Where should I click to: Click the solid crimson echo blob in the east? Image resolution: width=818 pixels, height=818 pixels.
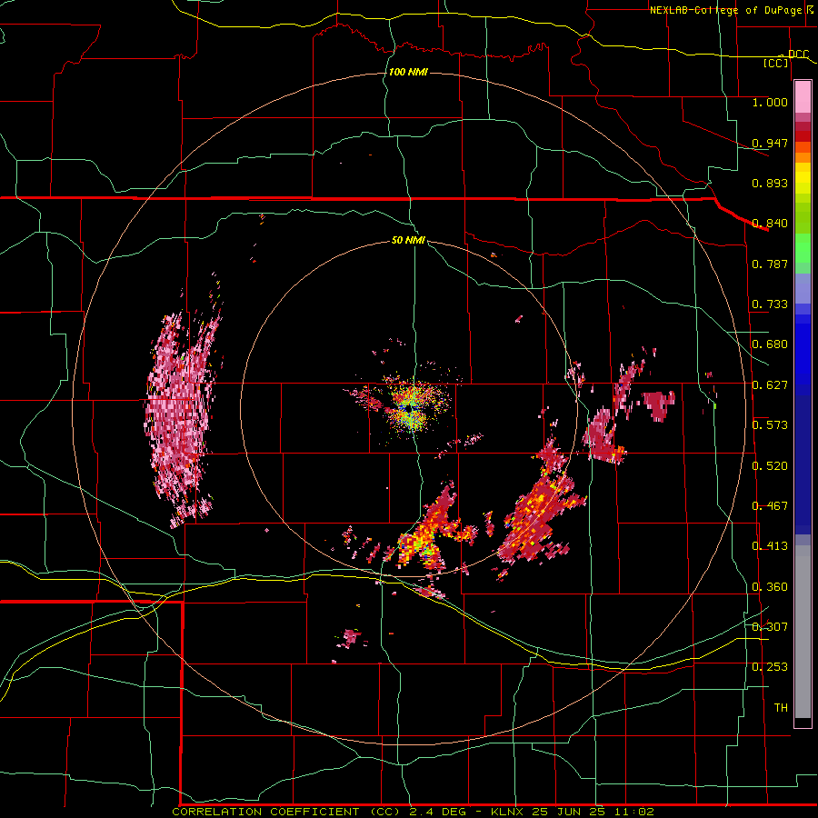point(659,404)
